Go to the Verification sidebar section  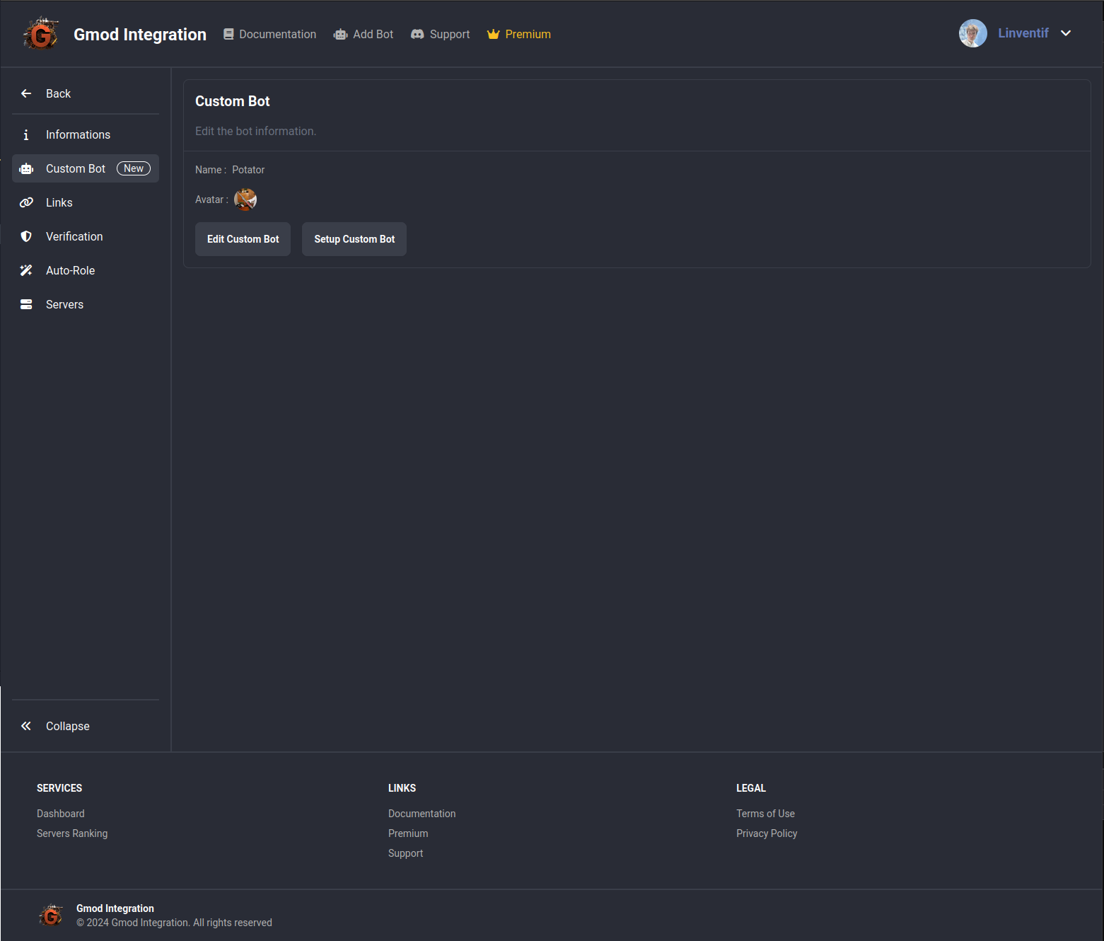coord(86,236)
